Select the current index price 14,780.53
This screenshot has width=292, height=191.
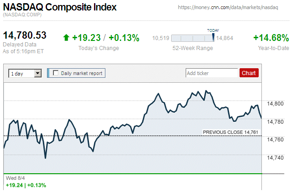point(25,35)
